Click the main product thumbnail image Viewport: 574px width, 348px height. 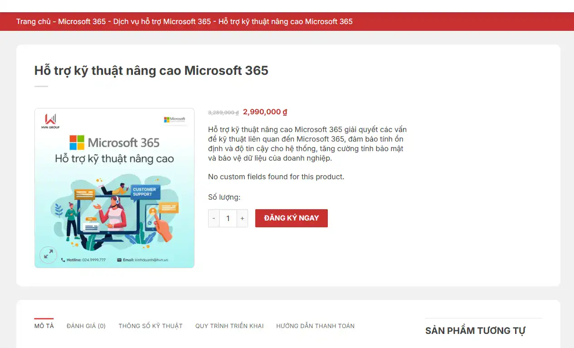pos(114,188)
